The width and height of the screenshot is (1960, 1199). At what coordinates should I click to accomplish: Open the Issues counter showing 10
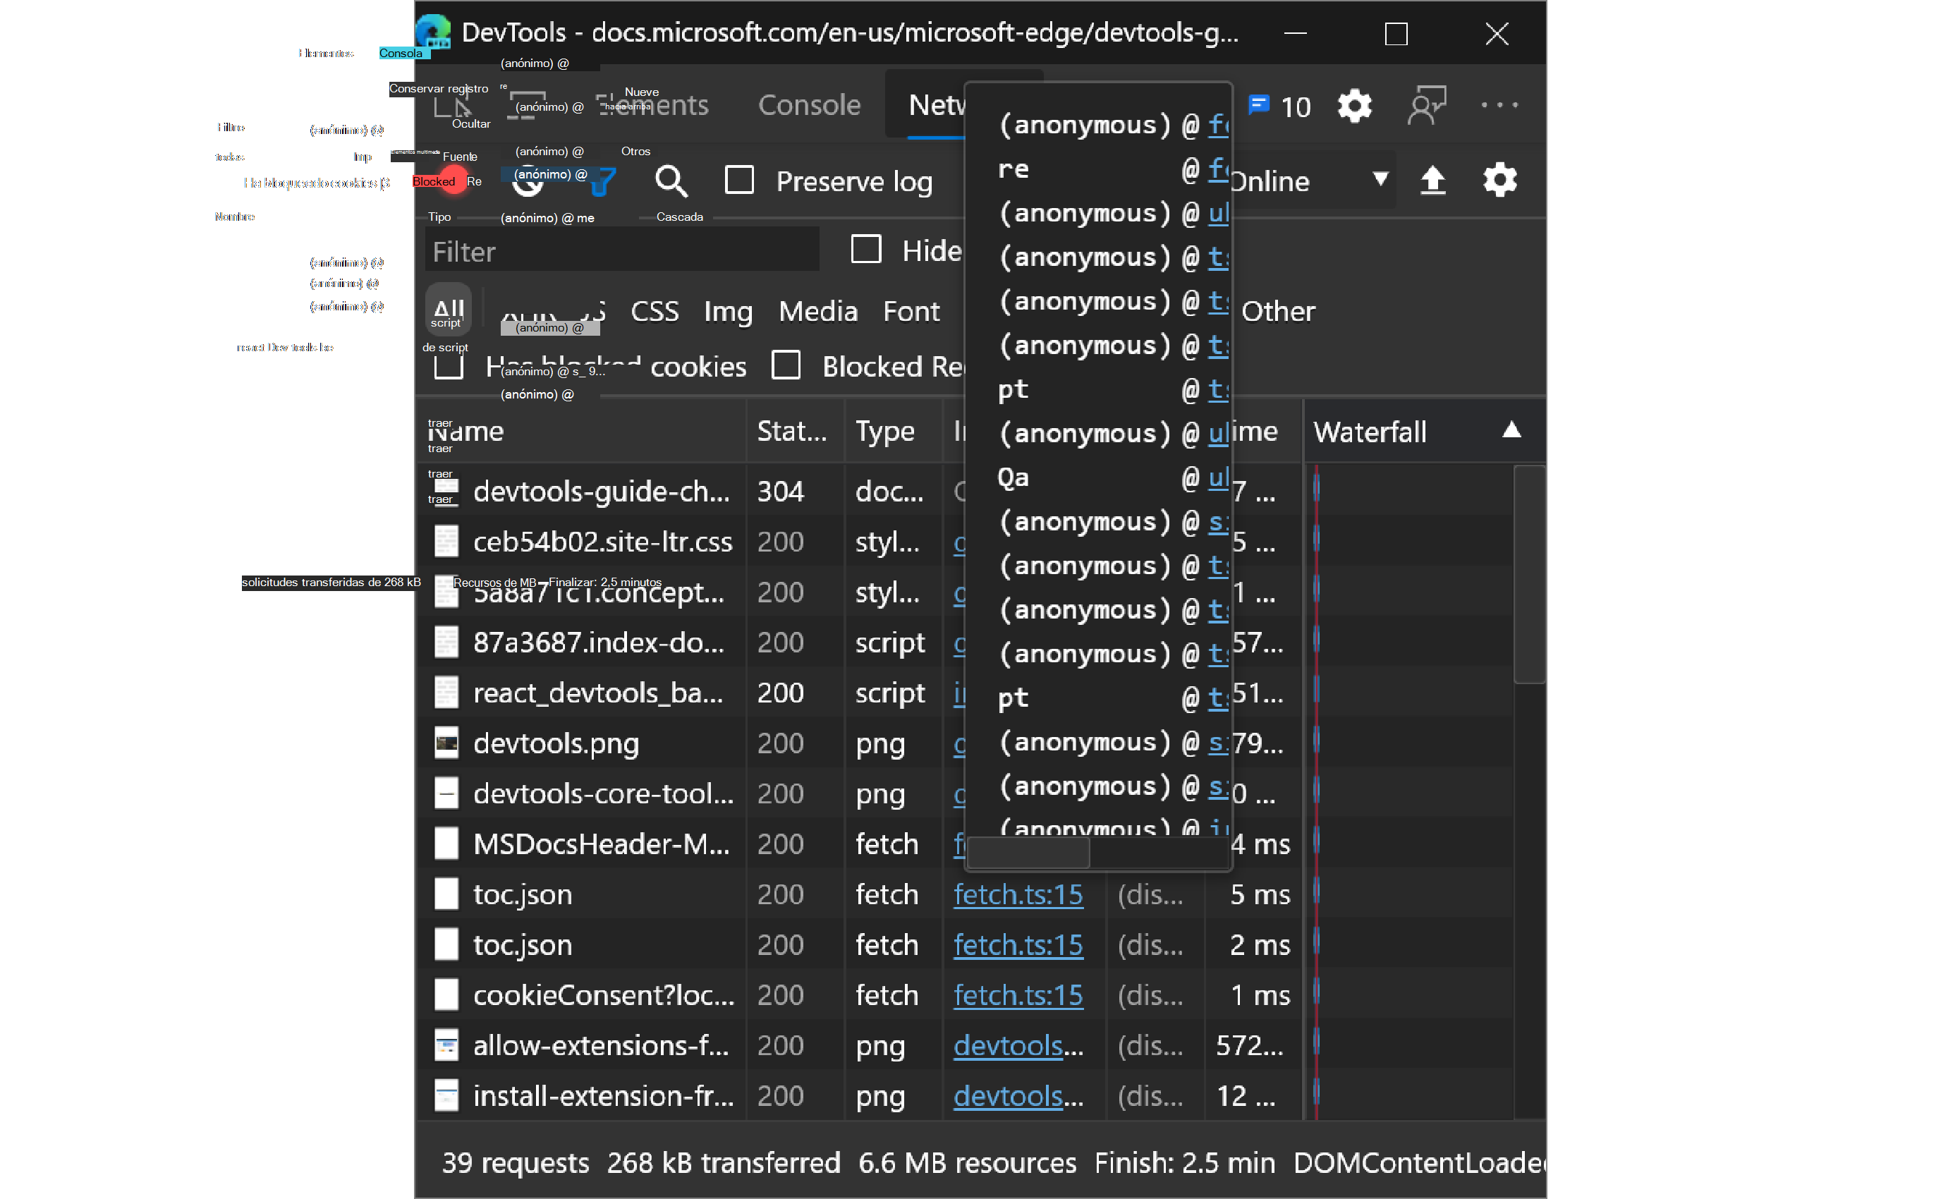coord(1279,106)
